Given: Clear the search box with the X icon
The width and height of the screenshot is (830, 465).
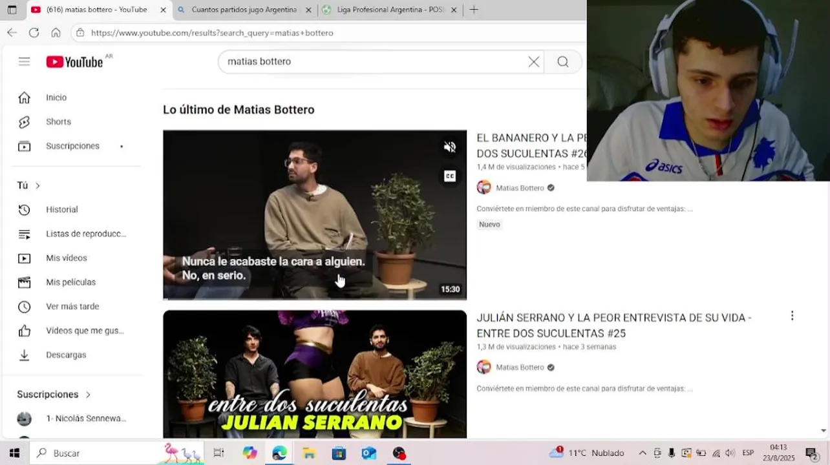Looking at the screenshot, I should 533,61.
